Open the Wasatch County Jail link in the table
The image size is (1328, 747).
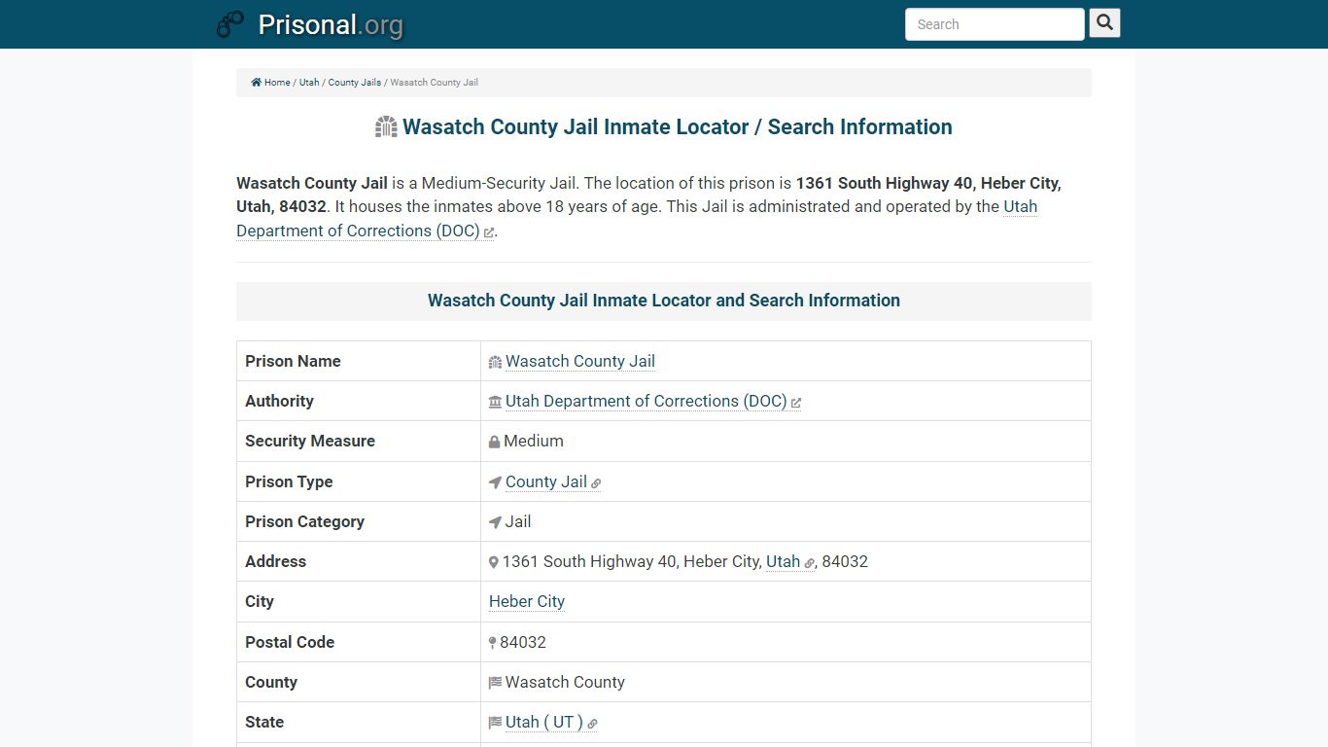coord(580,361)
